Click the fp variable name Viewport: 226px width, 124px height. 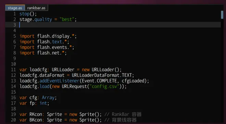pyautogui.click(x=32, y=103)
